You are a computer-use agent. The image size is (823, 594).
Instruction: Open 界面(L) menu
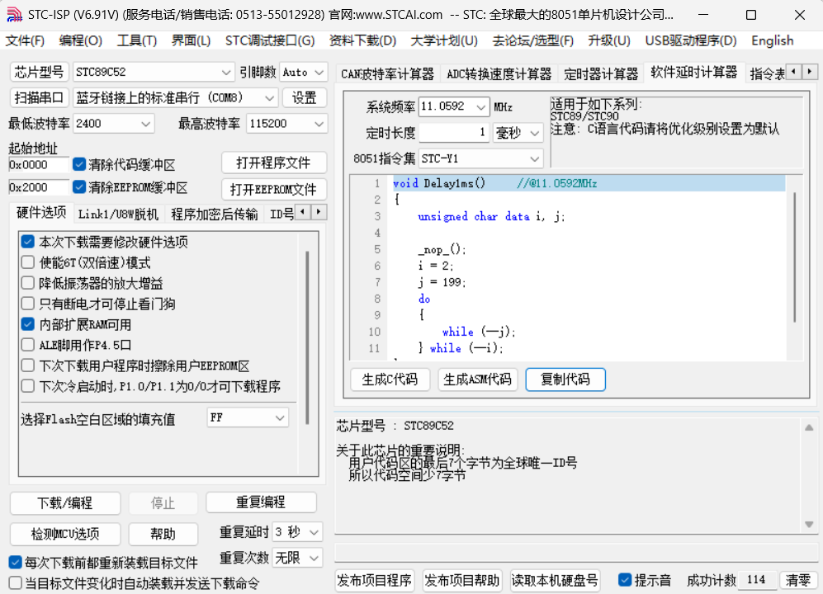[191, 41]
